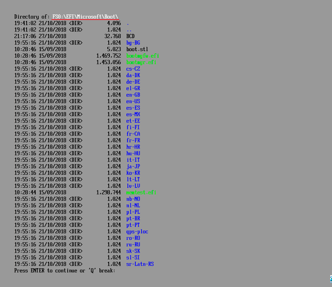Select the it-IT directory entry
332x287 pixels.
(x=133, y=160)
